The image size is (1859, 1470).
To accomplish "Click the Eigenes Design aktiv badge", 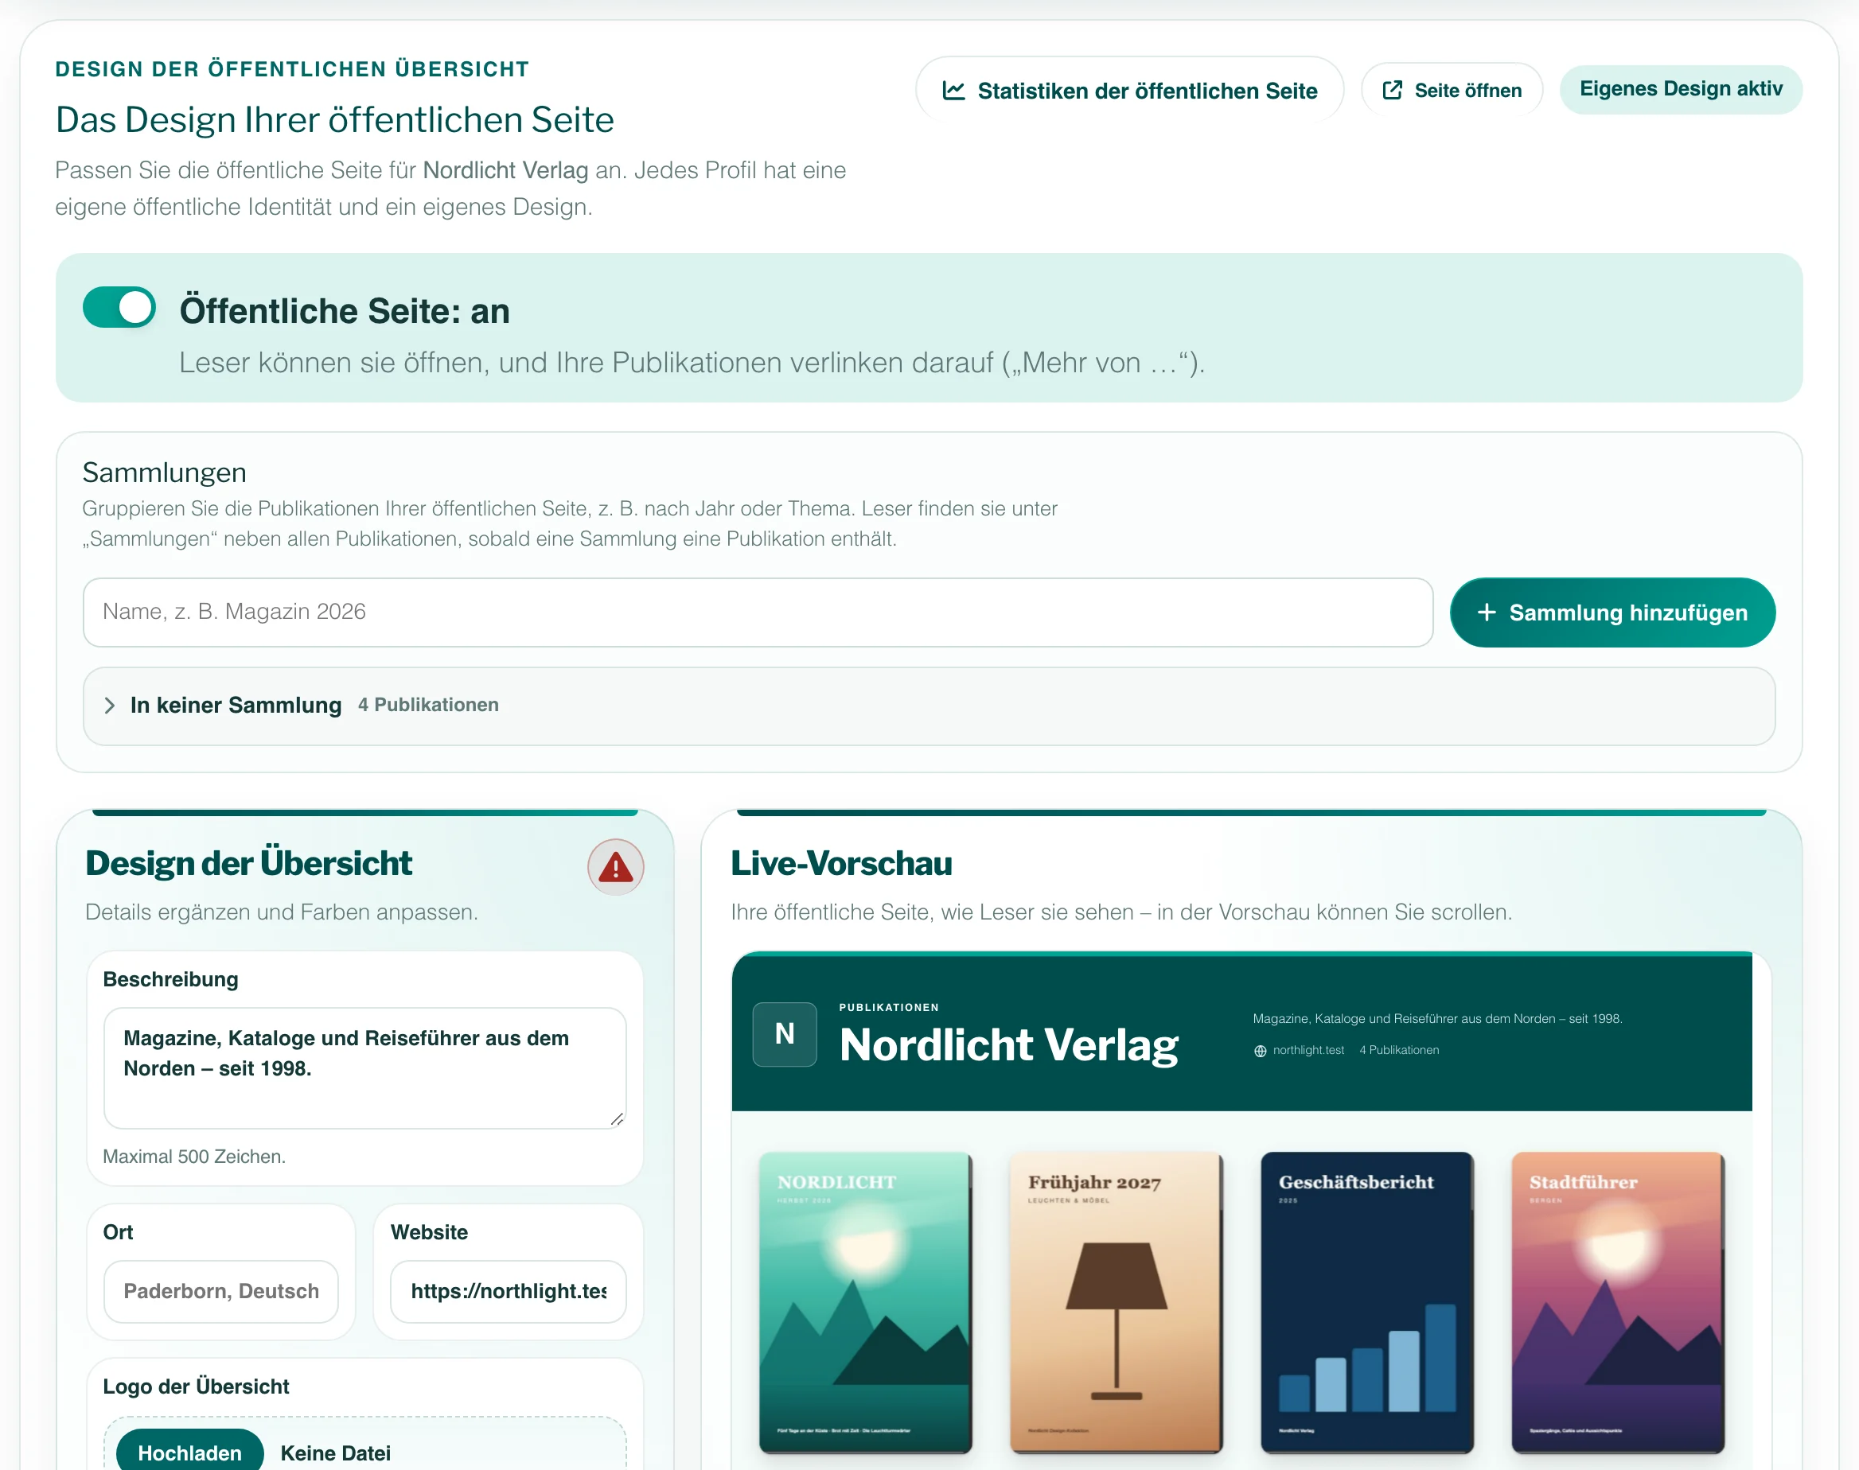I will click(x=1681, y=88).
